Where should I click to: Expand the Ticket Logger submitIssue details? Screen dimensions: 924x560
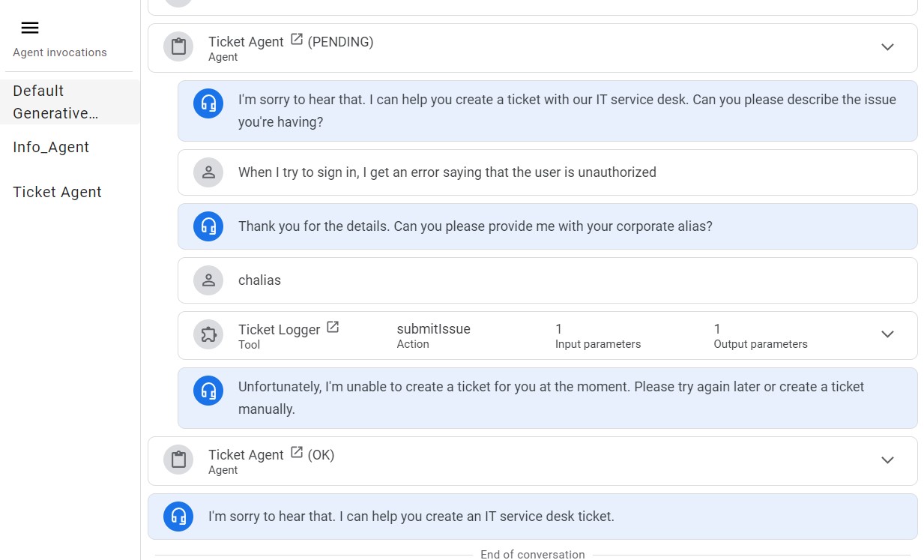click(x=887, y=335)
